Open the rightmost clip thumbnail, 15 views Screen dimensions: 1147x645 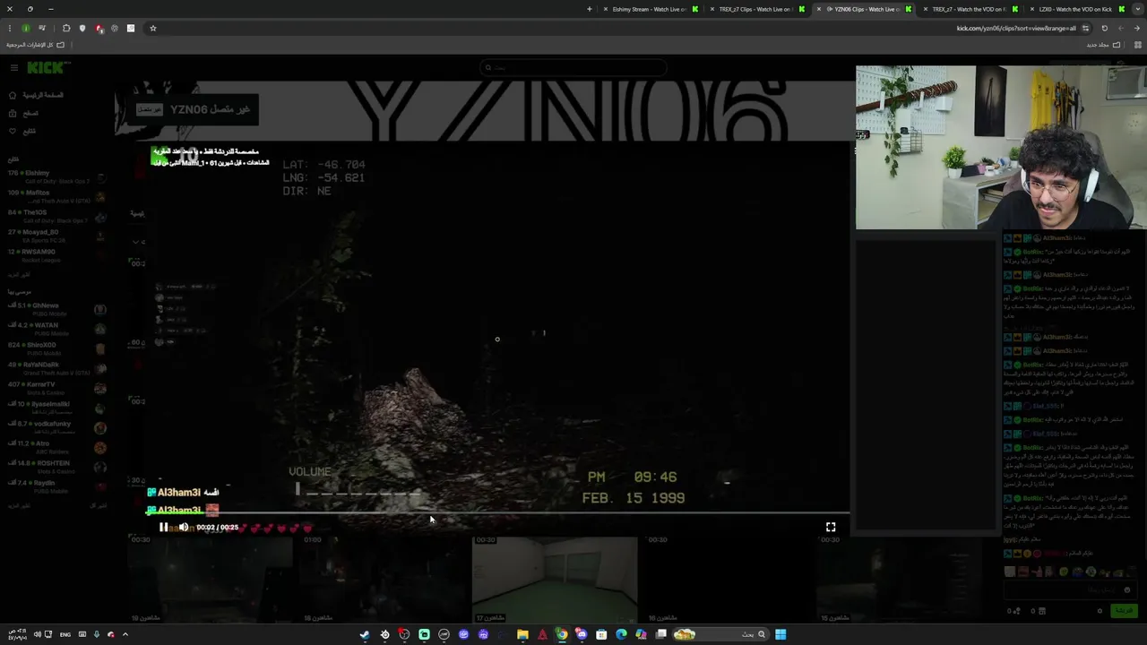899,580
